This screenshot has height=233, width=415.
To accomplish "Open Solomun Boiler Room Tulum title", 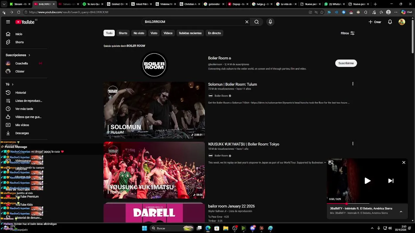I will point(232,84).
